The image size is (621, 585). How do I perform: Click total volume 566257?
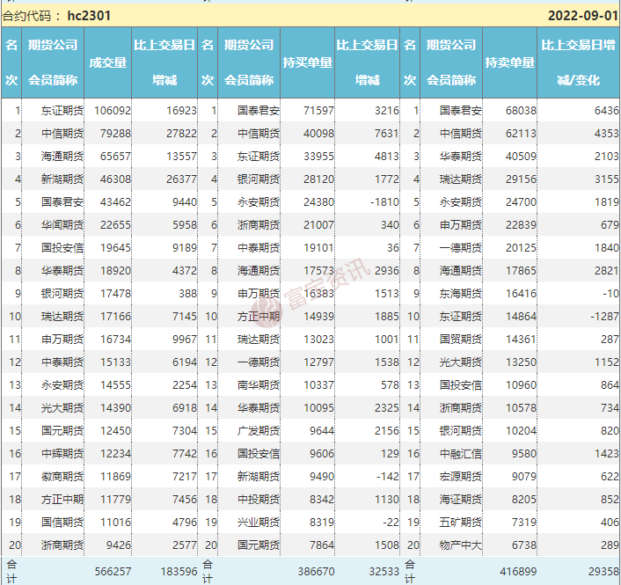coord(113,572)
